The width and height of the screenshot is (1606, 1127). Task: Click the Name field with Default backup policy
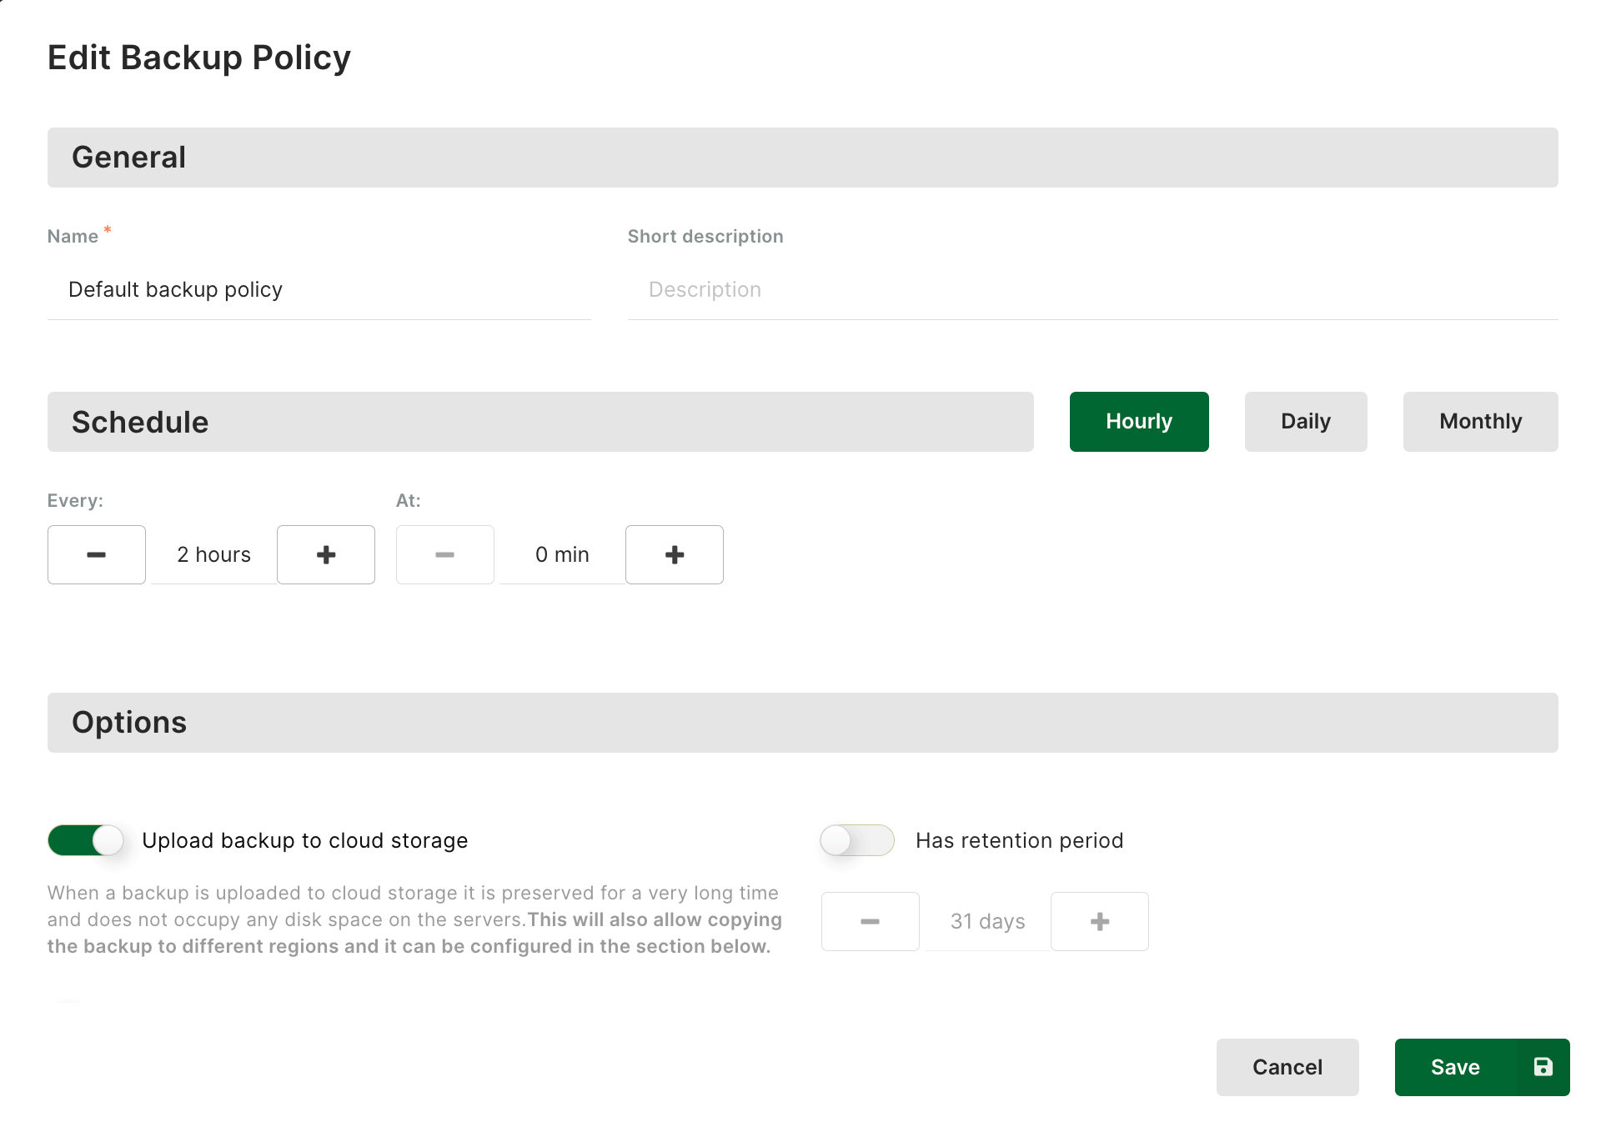(x=319, y=289)
